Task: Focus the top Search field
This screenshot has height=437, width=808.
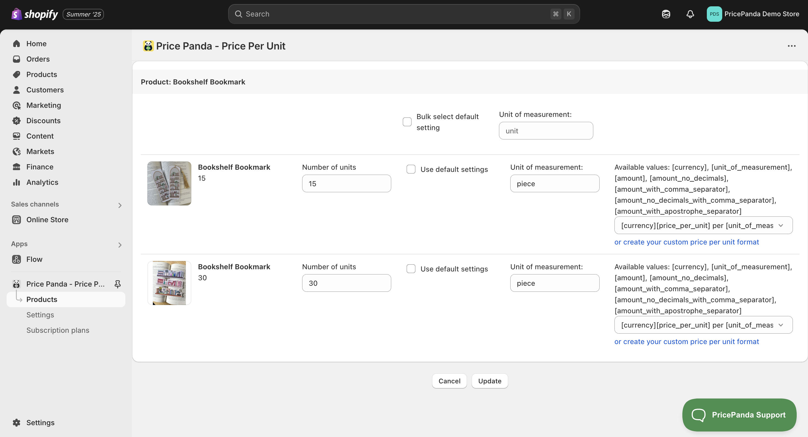Action: click(x=404, y=14)
